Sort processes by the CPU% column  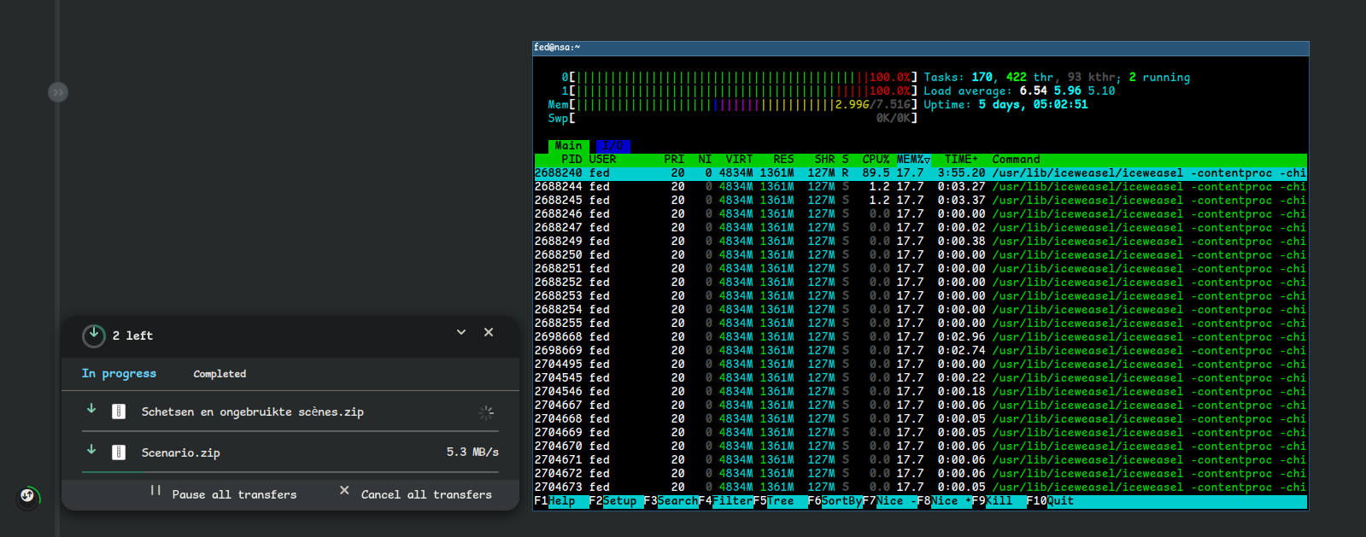pos(875,160)
